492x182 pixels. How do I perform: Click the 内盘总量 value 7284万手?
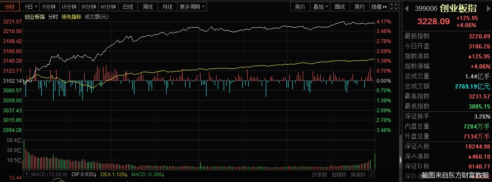tap(478, 126)
